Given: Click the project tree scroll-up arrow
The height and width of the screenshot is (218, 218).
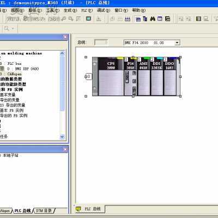Looking at the screenshot, I should 62,53.
